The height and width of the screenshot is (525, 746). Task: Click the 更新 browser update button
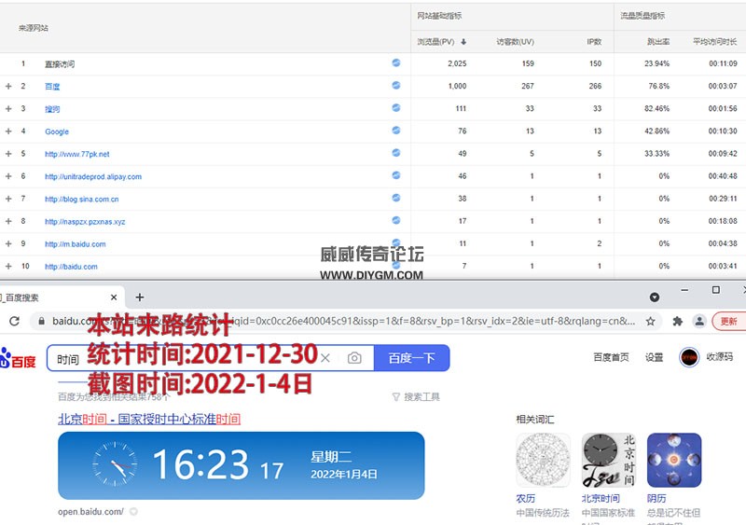pos(729,322)
